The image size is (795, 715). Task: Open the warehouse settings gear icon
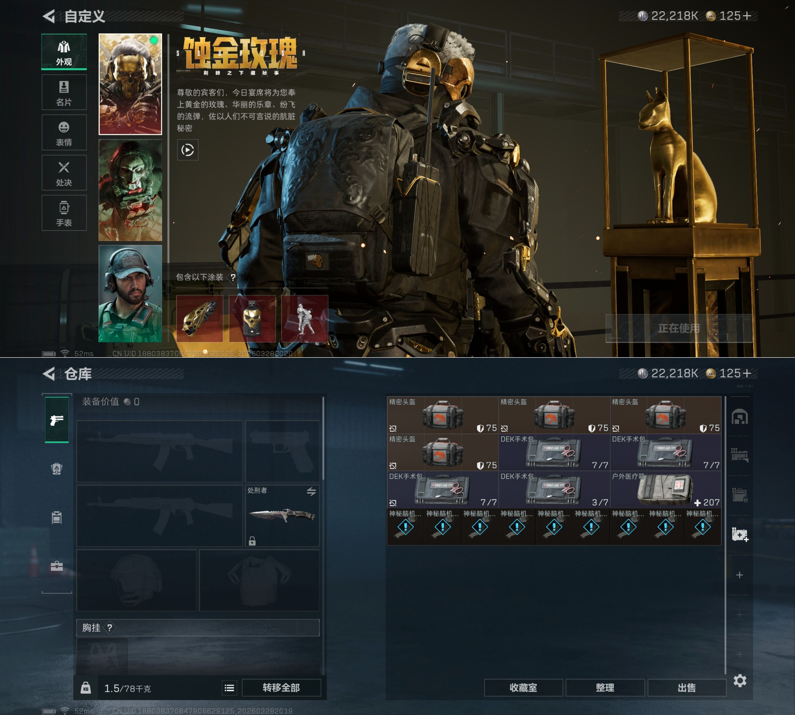click(x=740, y=681)
